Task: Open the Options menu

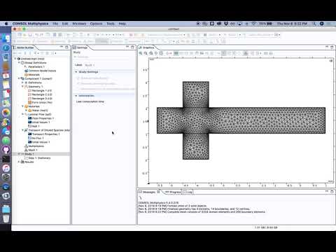Action: 96,24
